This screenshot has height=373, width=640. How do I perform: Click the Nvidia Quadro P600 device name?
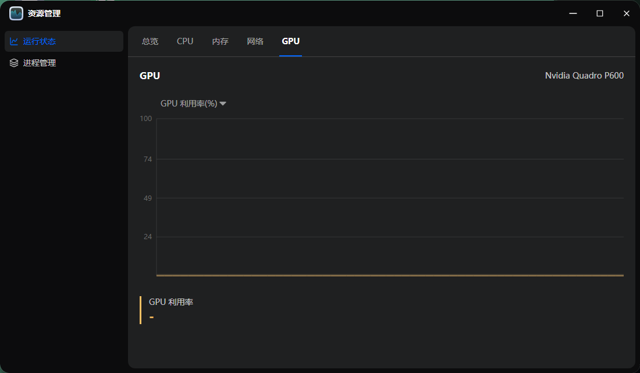tap(584, 76)
